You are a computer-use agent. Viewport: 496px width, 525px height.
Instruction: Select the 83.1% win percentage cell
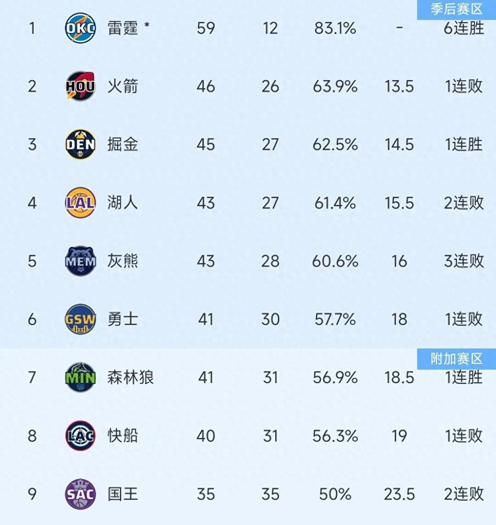click(x=335, y=28)
